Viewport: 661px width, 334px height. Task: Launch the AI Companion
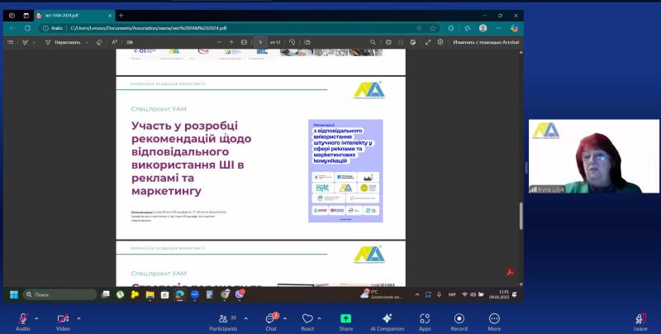coord(387,319)
